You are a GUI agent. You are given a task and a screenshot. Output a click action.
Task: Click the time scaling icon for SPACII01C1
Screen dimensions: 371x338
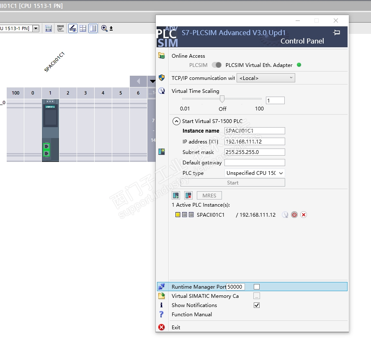(x=285, y=215)
